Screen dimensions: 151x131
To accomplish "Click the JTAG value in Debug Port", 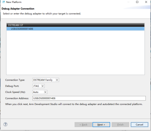I will point(36,86).
